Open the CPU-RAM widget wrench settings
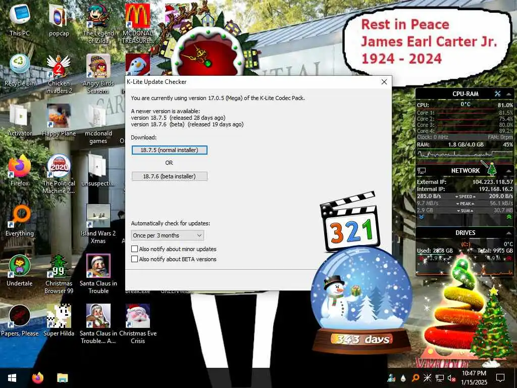The image size is (517, 388). pyautogui.click(x=497, y=93)
